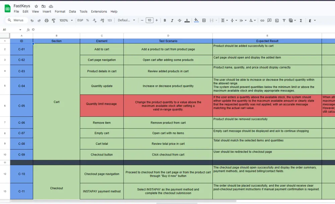The height and width of the screenshot is (204, 335).
Task: Open the Help menu
Action: pyautogui.click(x=114, y=11)
